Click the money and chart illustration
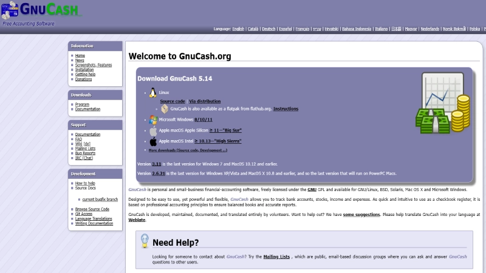The height and width of the screenshot is (273, 486). pos(443,103)
